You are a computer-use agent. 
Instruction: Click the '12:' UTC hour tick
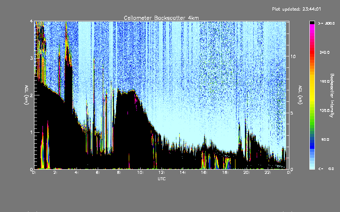coord(162,173)
